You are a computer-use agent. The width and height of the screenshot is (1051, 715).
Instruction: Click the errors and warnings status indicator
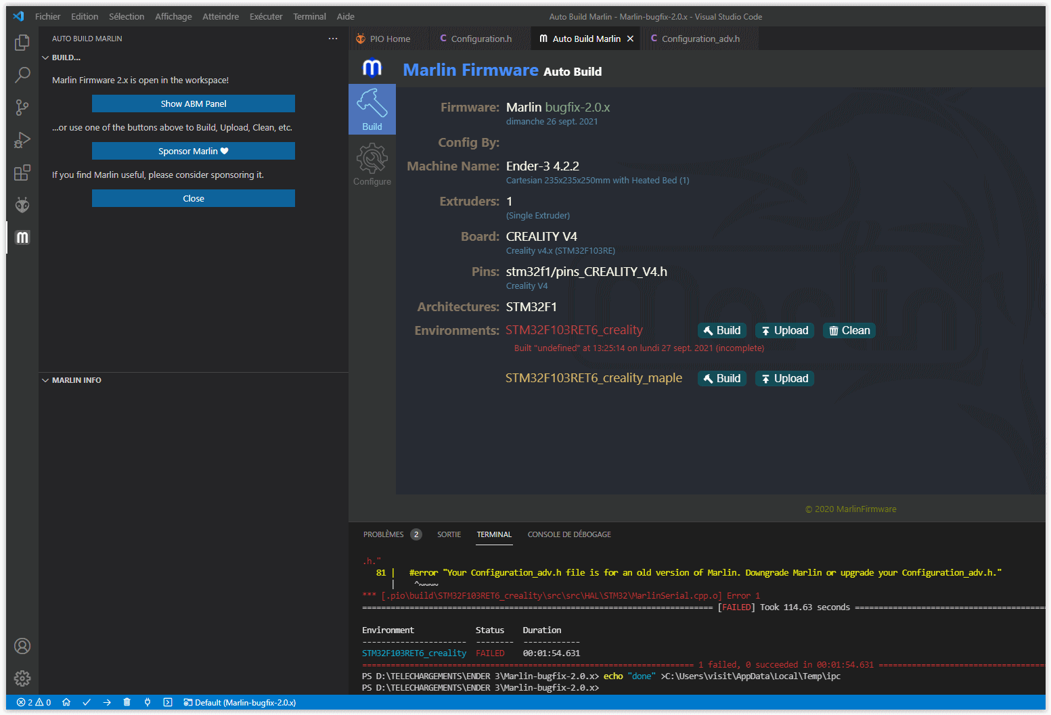pyautogui.click(x=34, y=702)
